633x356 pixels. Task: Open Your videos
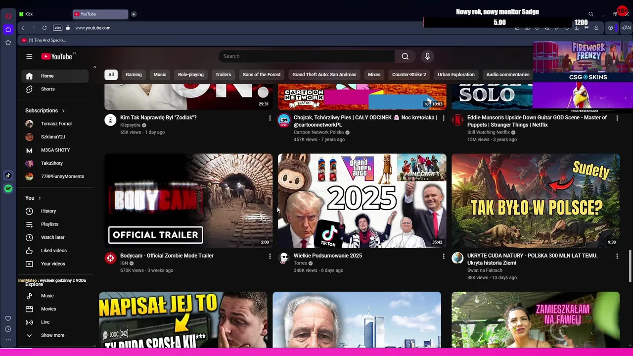pos(55,264)
